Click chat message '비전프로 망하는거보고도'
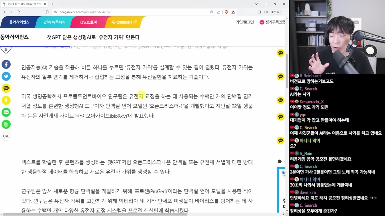The height and width of the screenshot is (216, 385). point(312,81)
